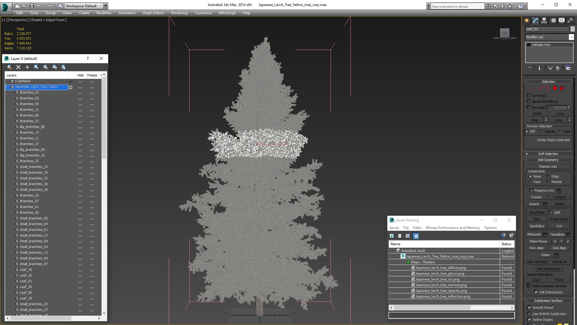Open the Utilities hammer panel tab

[570, 20]
